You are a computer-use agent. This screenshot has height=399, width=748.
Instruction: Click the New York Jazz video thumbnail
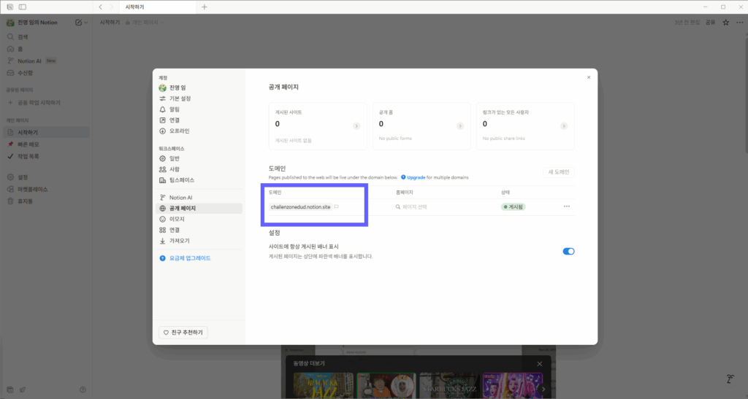(324, 386)
